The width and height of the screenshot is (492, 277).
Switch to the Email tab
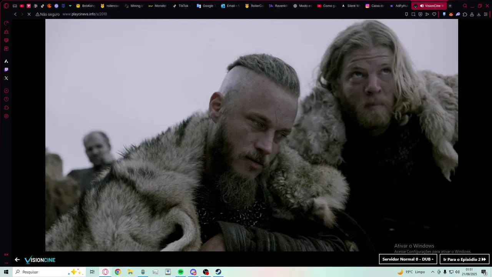(x=230, y=6)
